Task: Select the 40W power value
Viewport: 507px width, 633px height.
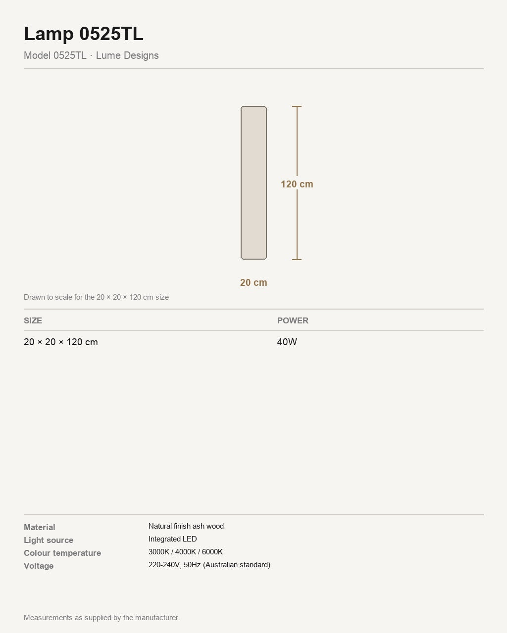Action: [x=287, y=342]
